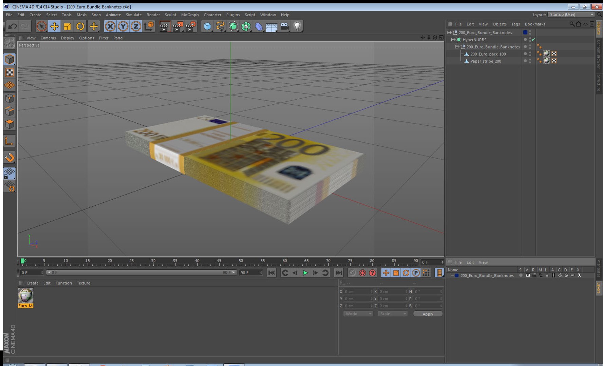
Task: Activate the Rotate tool
Action: click(80, 26)
